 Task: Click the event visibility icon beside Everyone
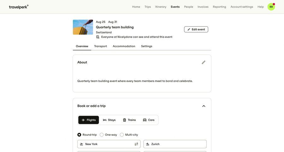98,37
